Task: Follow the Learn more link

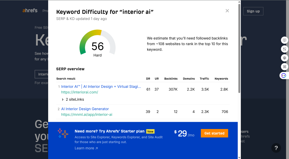Action: (x=86, y=148)
